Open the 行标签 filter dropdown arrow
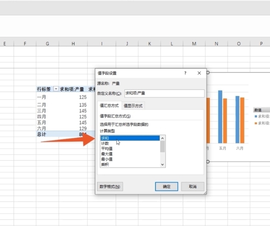270x226 pixels. (x=56, y=89)
